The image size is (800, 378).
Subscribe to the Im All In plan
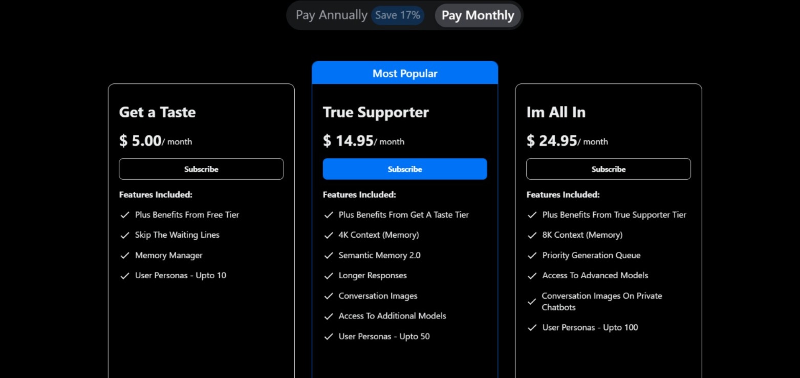pos(608,169)
